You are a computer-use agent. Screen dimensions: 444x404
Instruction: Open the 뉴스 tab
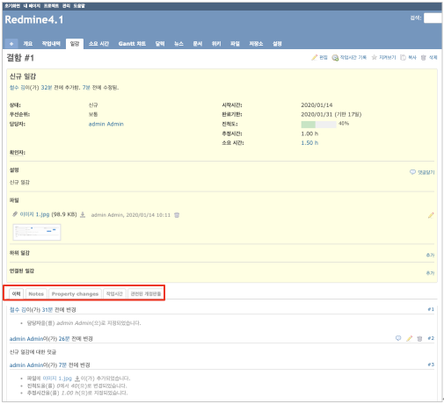point(178,44)
